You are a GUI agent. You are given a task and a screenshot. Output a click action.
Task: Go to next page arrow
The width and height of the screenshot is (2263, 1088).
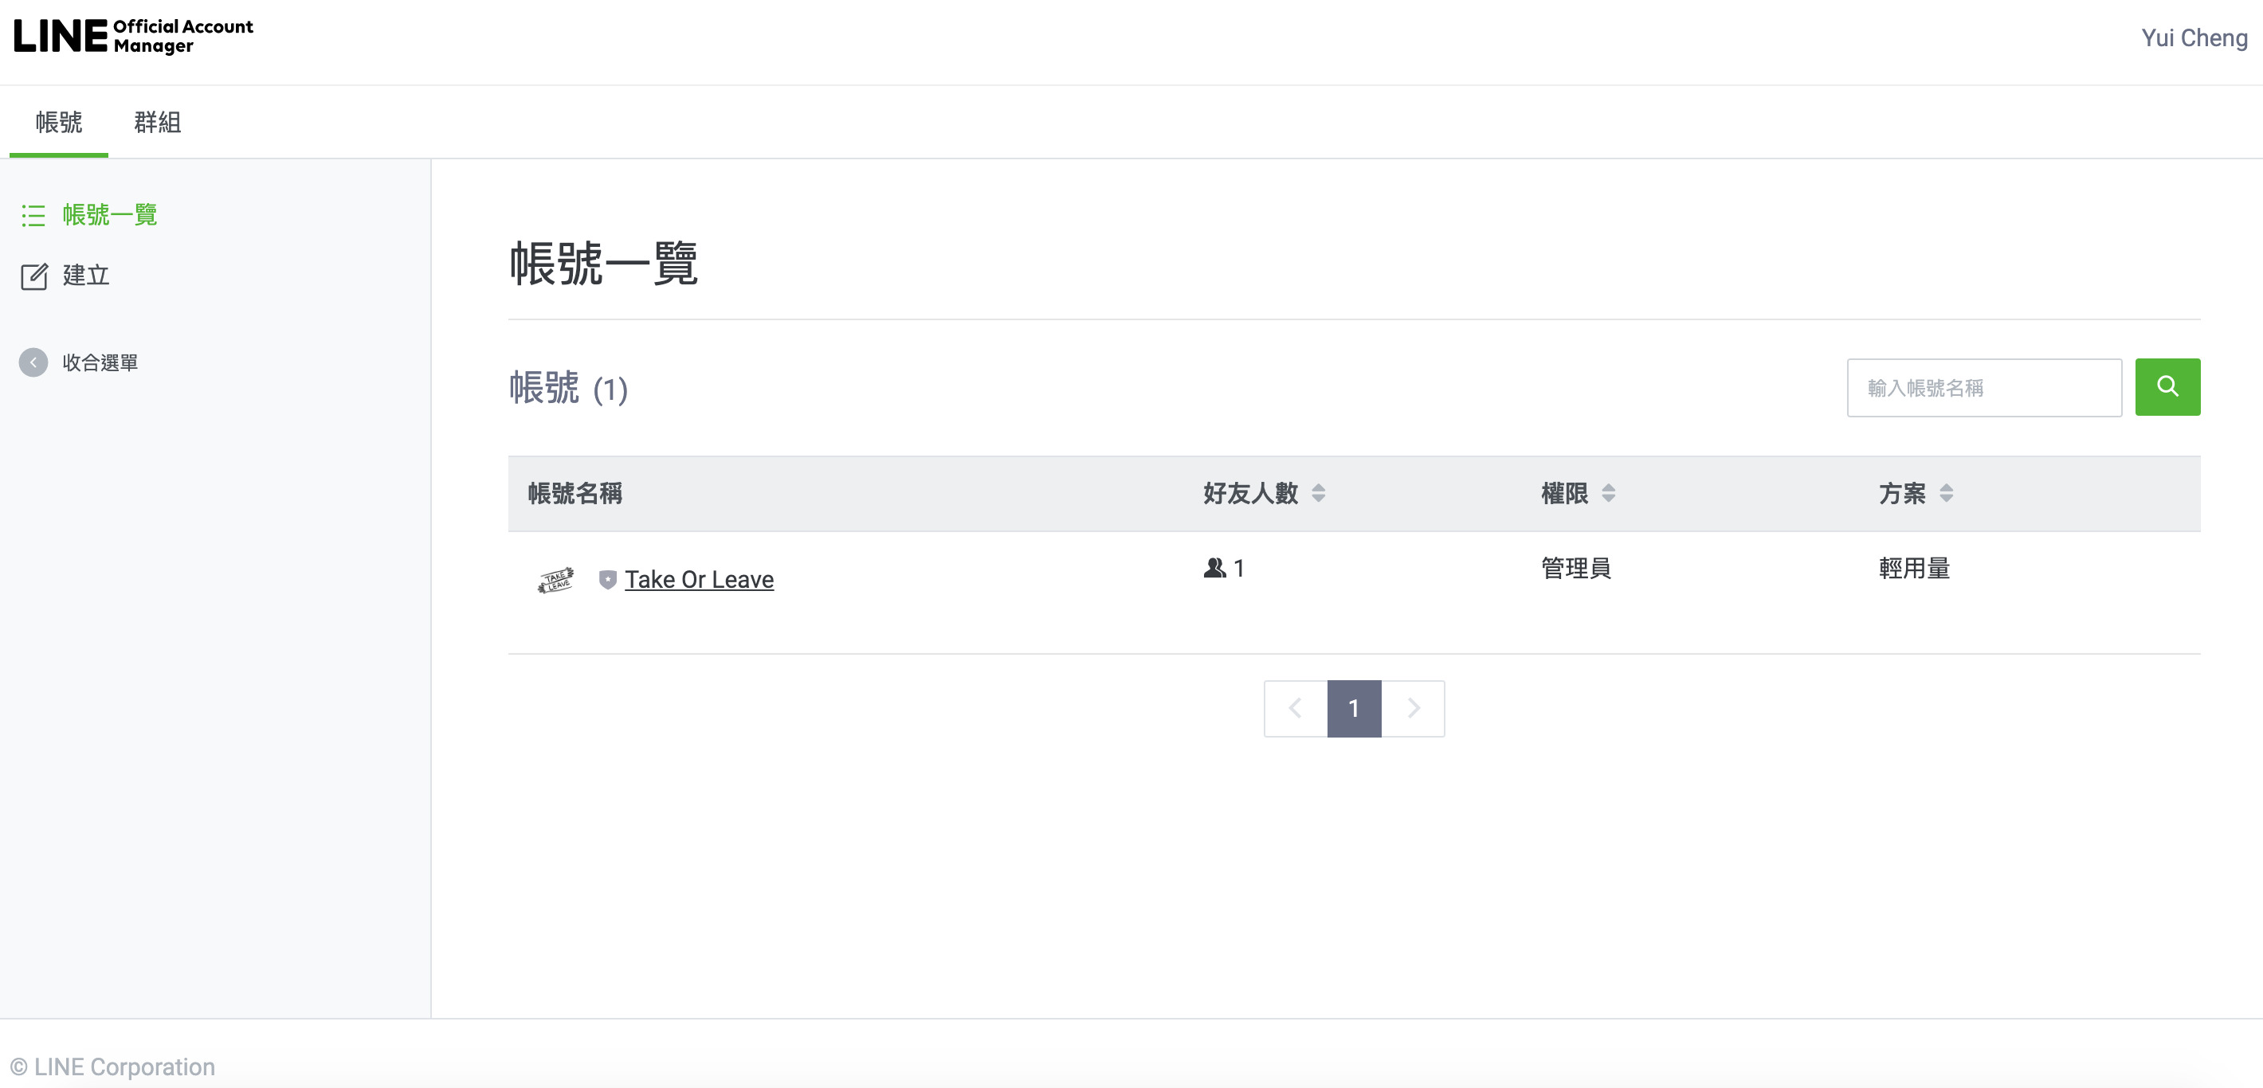pos(1413,708)
